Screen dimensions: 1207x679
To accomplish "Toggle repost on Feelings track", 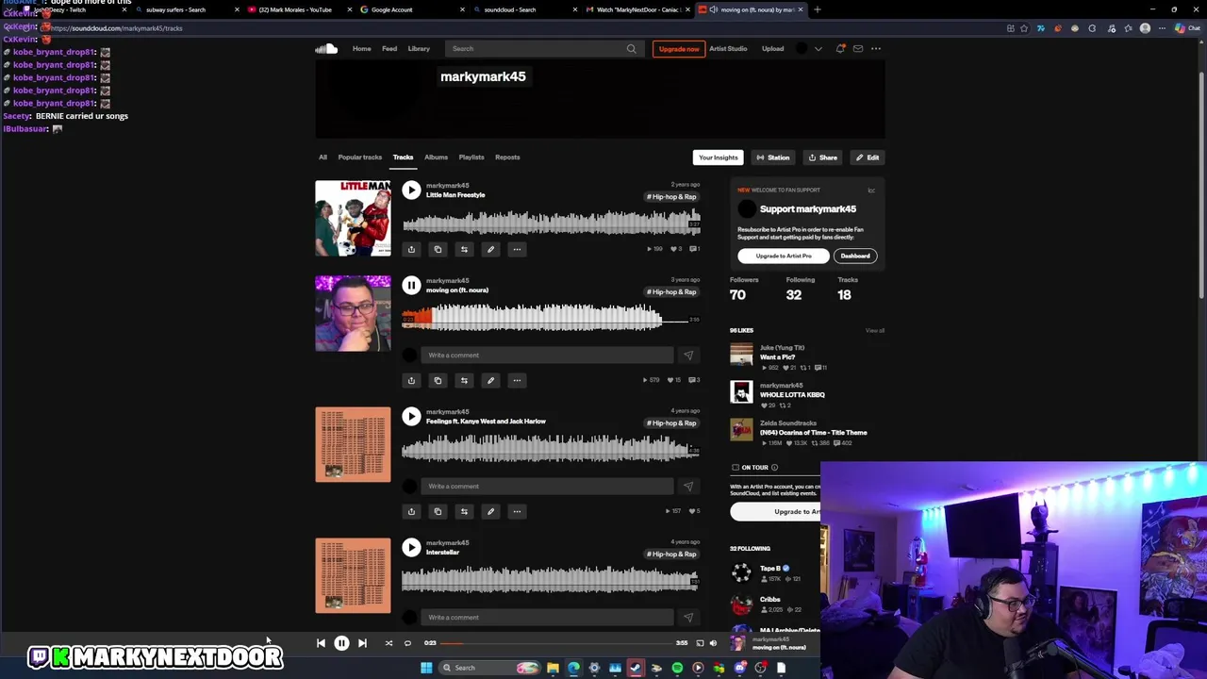I will tap(464, 511).
